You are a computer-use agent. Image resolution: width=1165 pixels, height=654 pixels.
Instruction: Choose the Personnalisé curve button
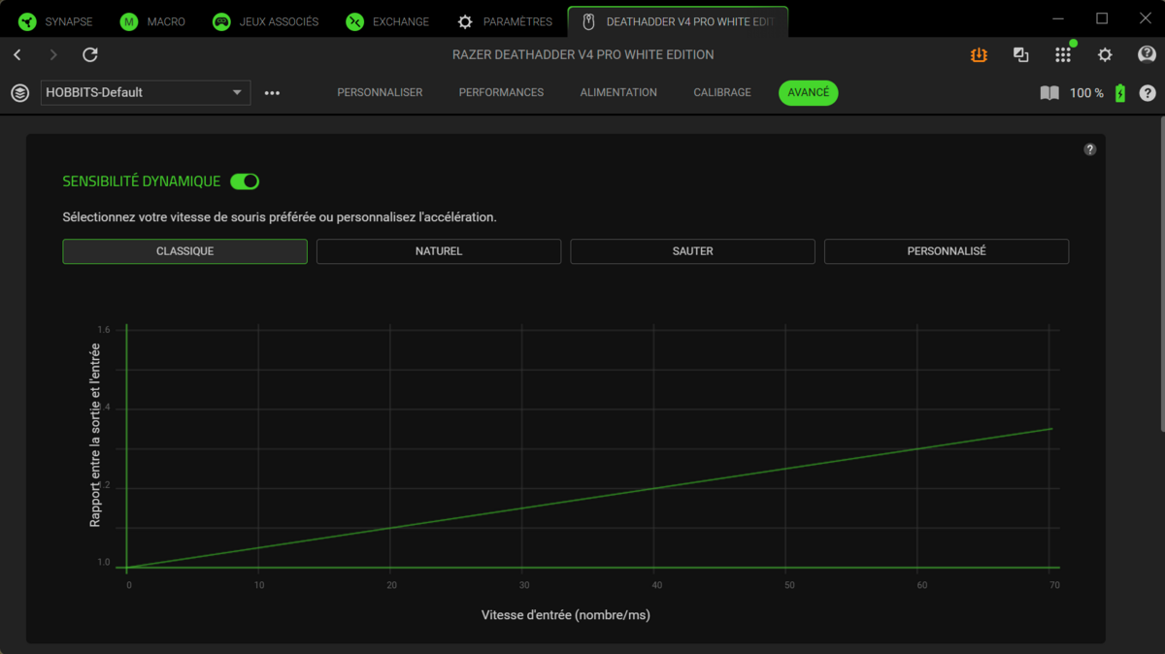click(x=947, y=251)
